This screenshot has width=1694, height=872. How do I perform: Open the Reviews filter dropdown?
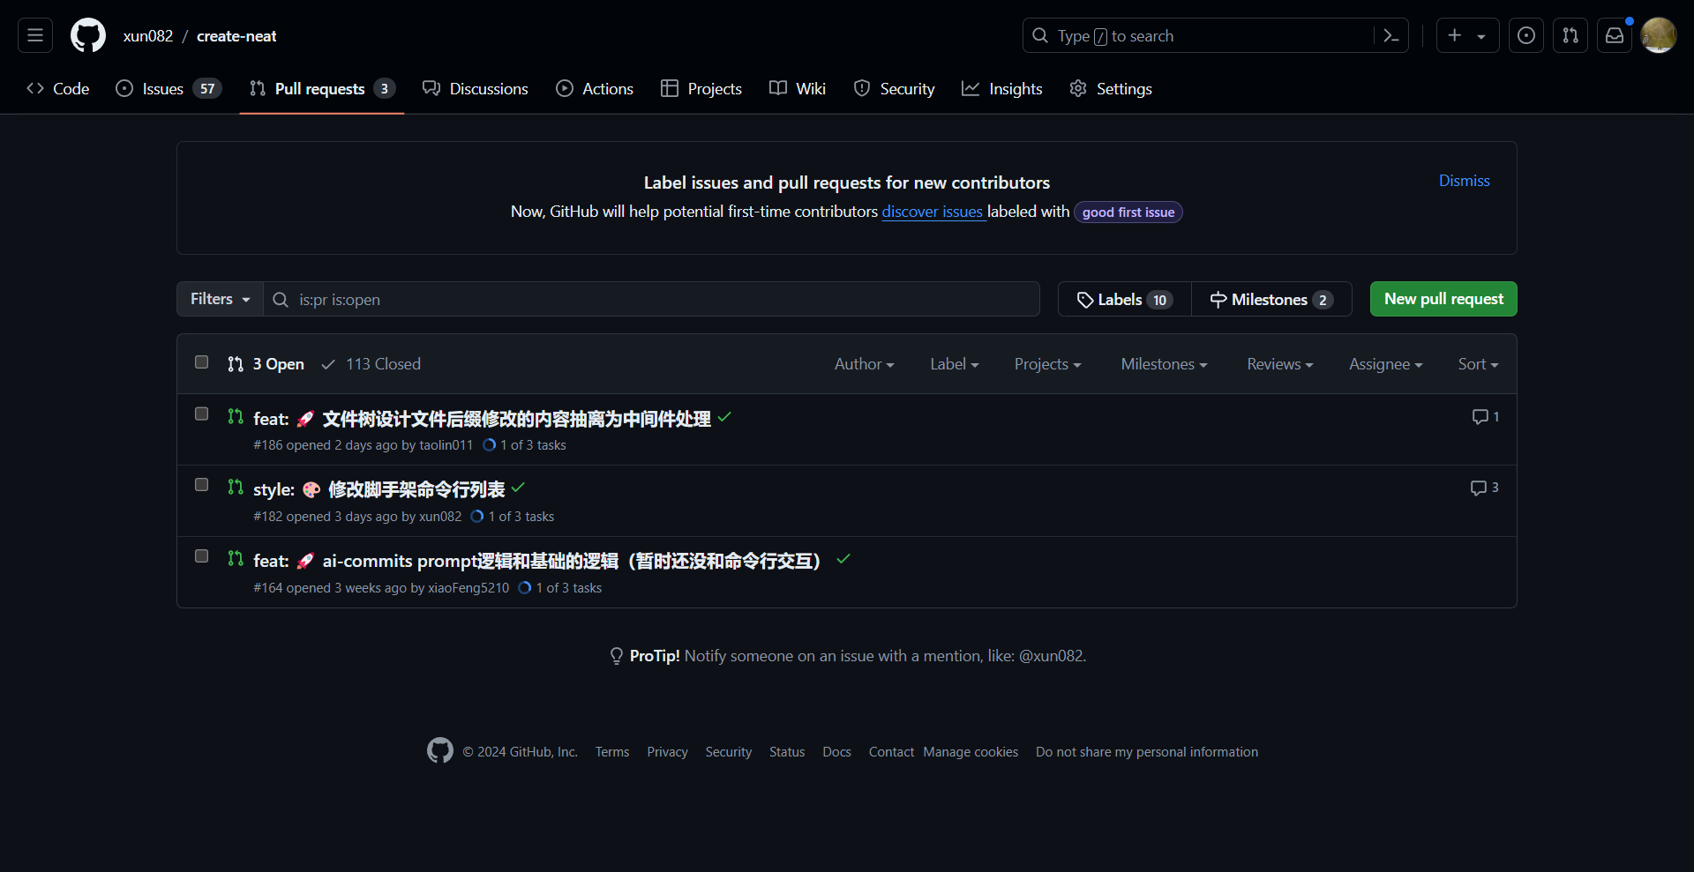coord(1279,364)
